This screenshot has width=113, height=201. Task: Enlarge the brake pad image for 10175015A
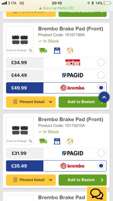pyautogui.click(x=20, y=130)
